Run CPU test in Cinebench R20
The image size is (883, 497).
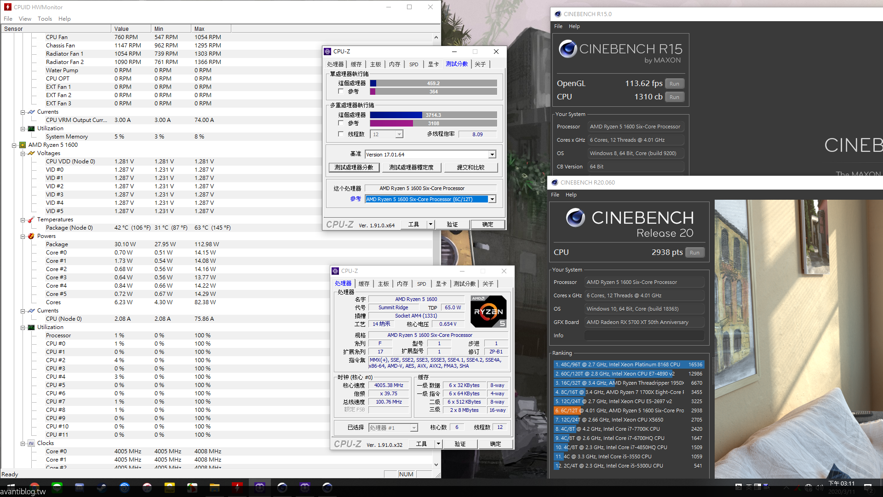point(694,253)
